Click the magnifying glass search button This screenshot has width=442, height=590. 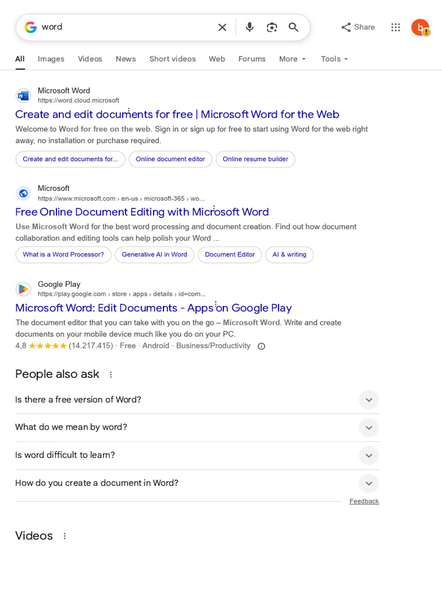click(x=294, y=27)
